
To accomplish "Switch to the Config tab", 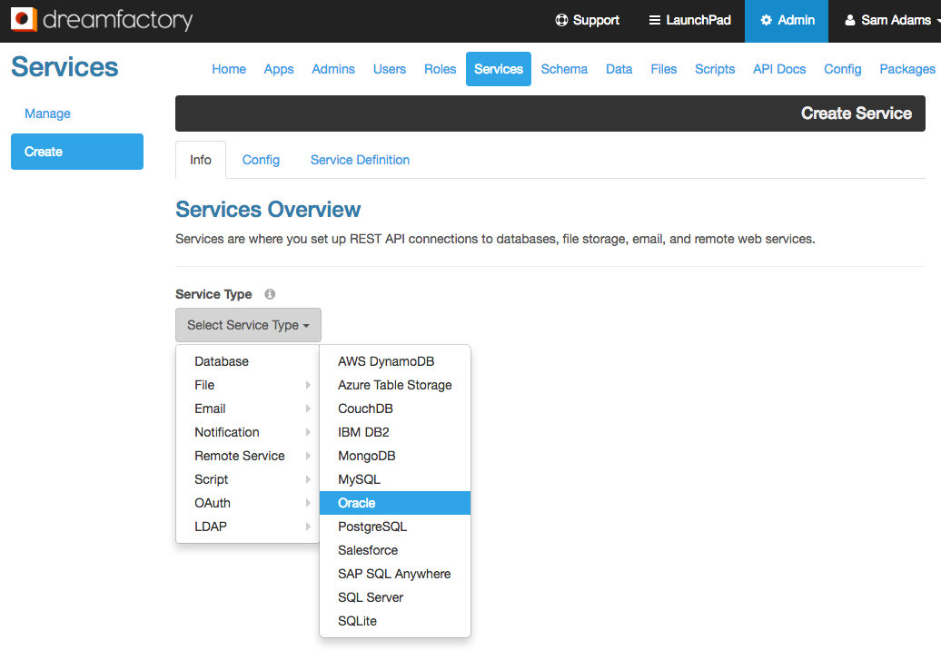I will coord(261,159).
